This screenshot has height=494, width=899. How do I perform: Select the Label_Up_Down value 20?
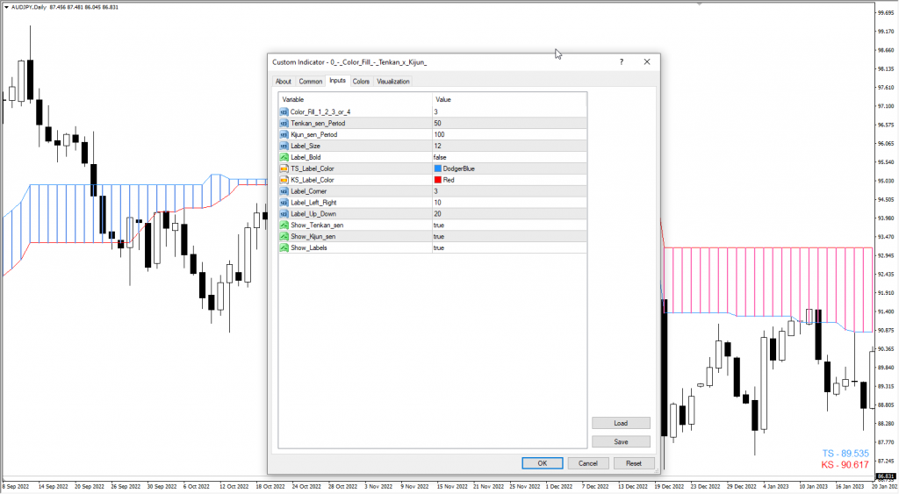[x=509, y=214]
